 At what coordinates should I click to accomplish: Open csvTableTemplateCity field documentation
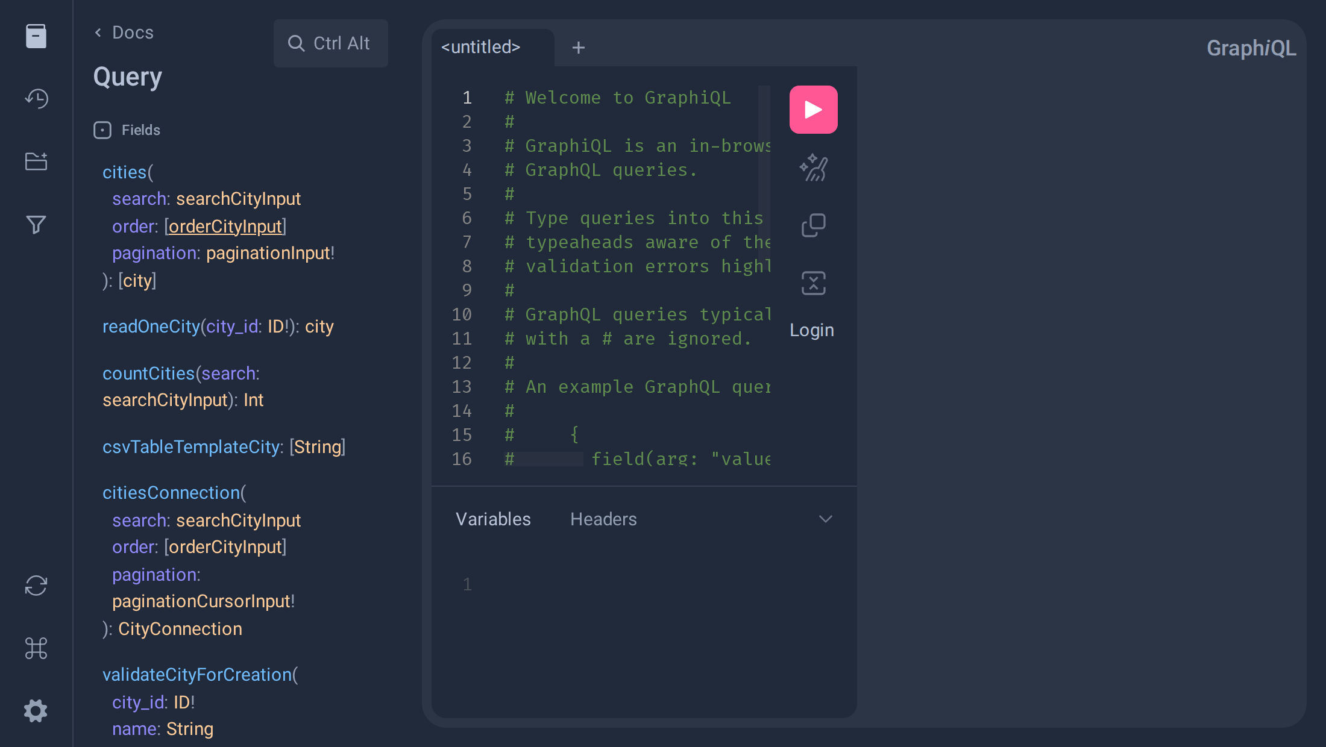pyautogui.click(x=190, y=447)
